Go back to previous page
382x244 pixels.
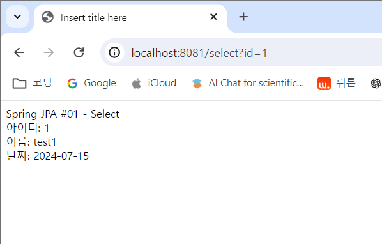[x=19, y=52]
